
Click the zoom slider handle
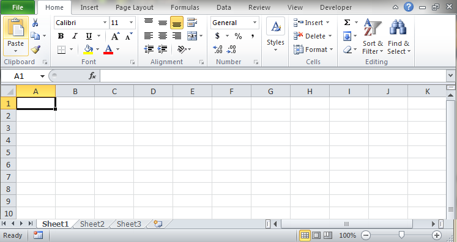click(401, 235)
